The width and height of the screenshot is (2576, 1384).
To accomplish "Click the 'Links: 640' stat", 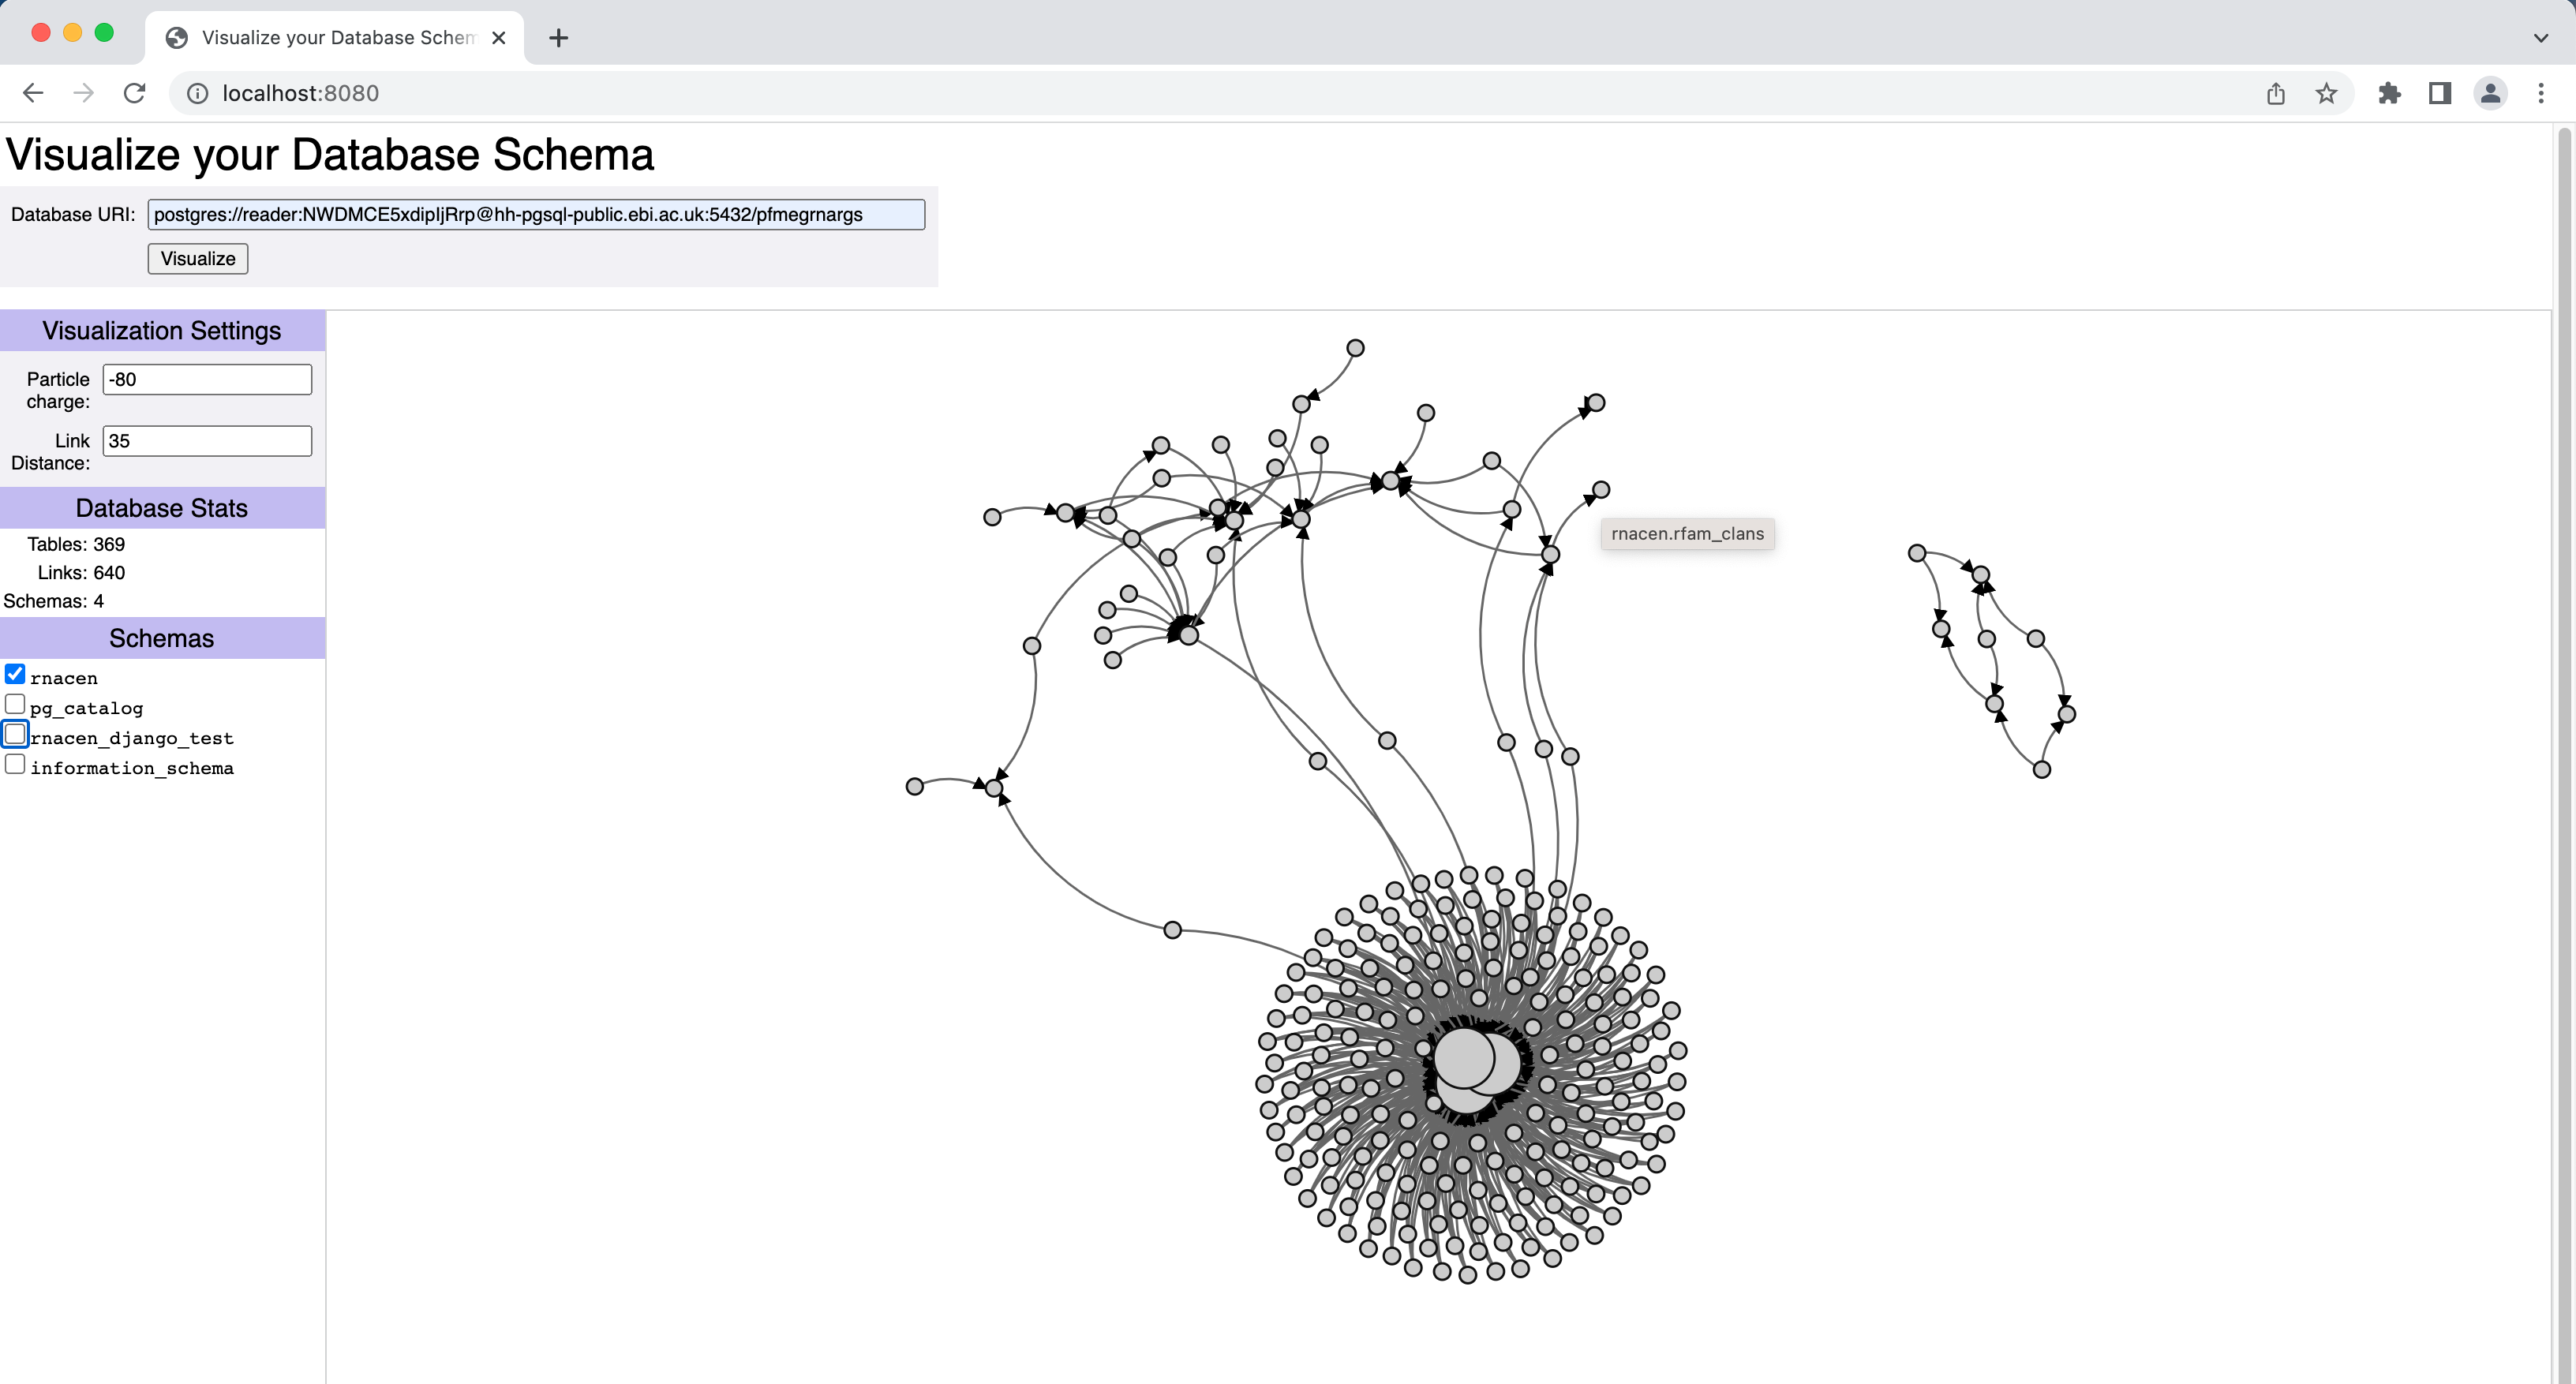I will point(81,573).
